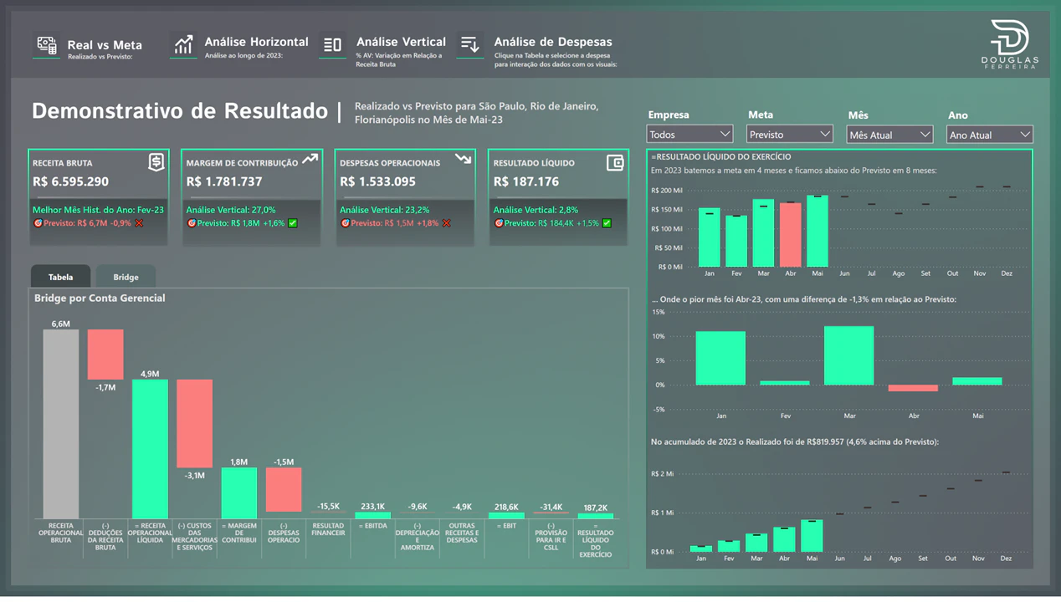Screen dimensions: 1061x602
Task: Click 'Análise Vertical: 2,8%' text
Action: coord(536,210)
